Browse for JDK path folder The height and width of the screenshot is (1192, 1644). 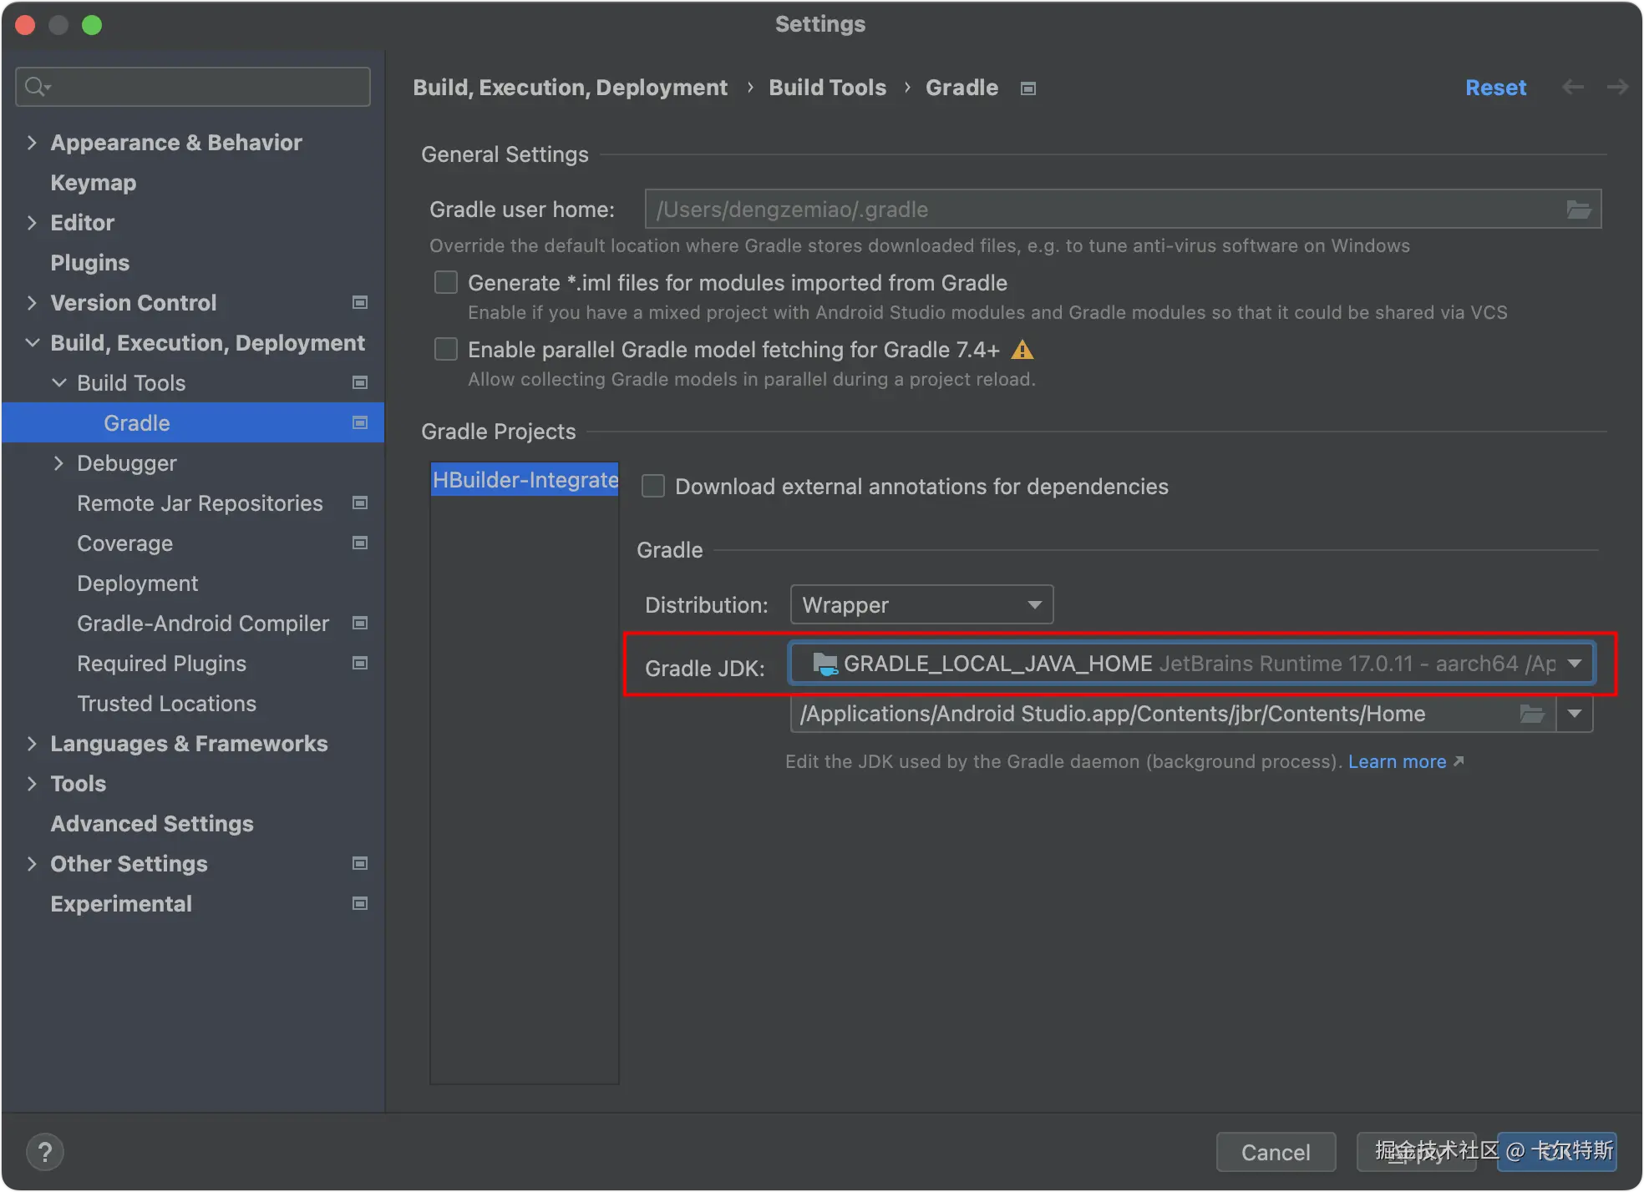tap(1531, 714)
